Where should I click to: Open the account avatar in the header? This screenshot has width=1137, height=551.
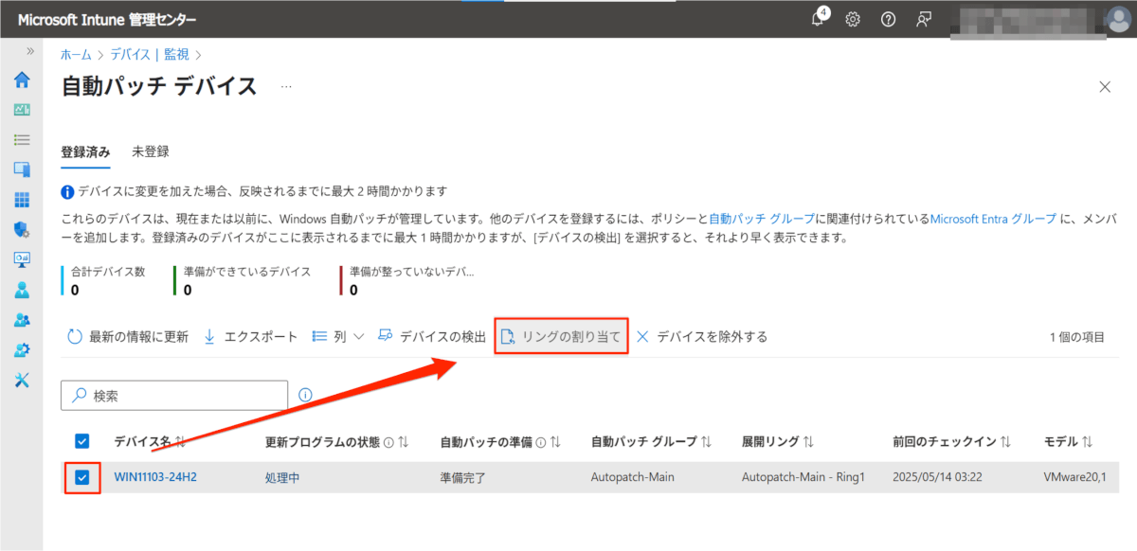(1120, 19)
